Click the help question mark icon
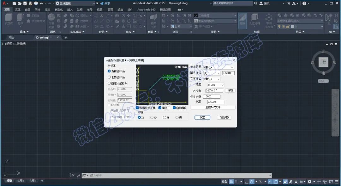The height and width of the screenshot is (186, 341). (x=304, y=3)
